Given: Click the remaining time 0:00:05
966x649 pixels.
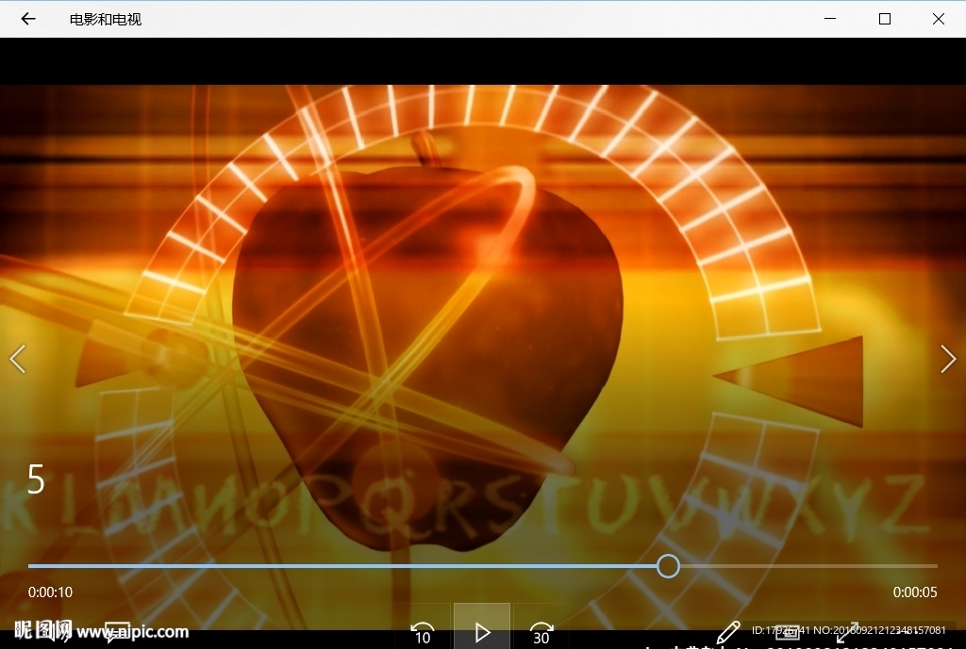Looking at the screenshot, I should [915, 592].
